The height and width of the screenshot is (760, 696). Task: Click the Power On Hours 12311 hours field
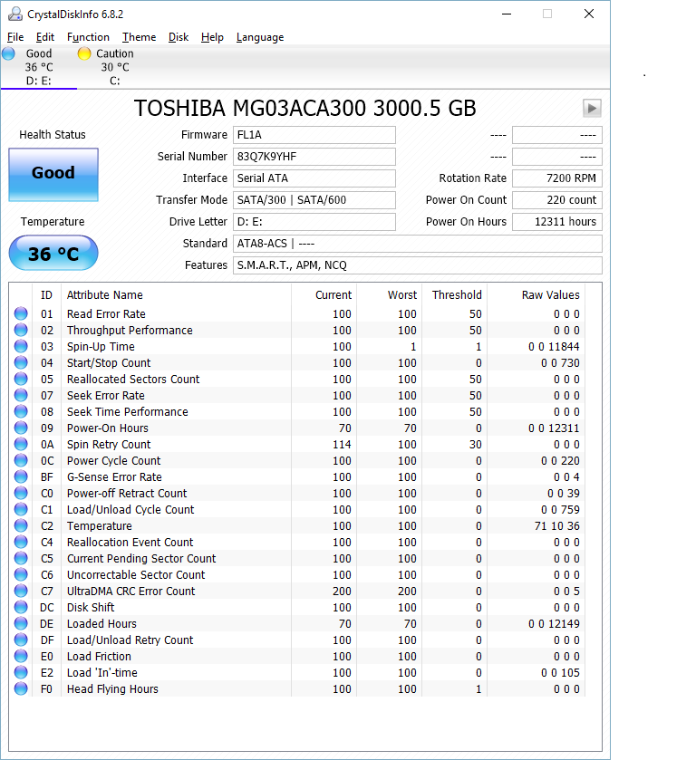click(x=557, y=222)
